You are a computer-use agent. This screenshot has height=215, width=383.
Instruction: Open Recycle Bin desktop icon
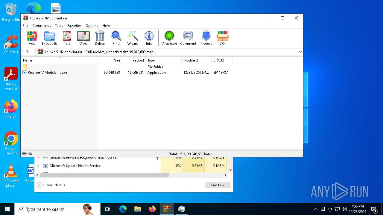pos(11,13)
